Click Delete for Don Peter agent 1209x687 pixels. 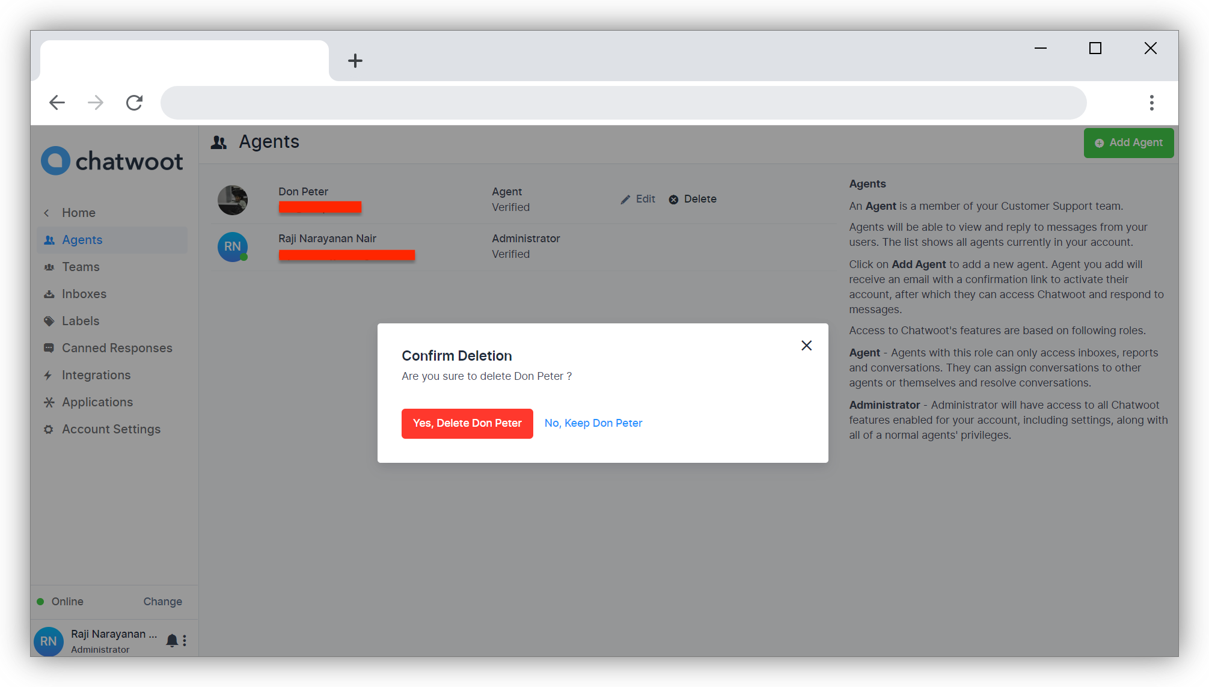pyautogui.click(x=693, y=199)
